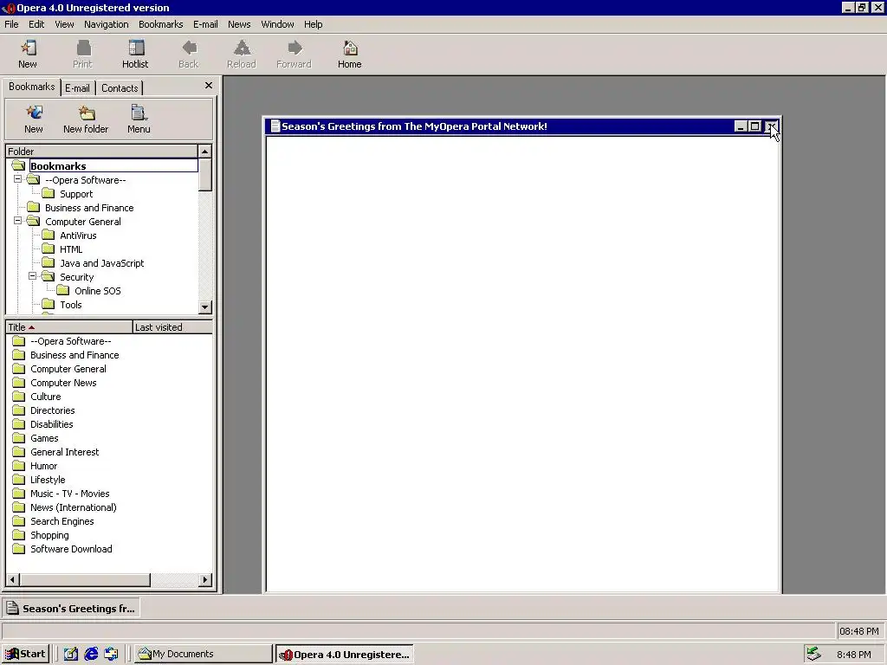Open the Window menu

click(277, 24)
